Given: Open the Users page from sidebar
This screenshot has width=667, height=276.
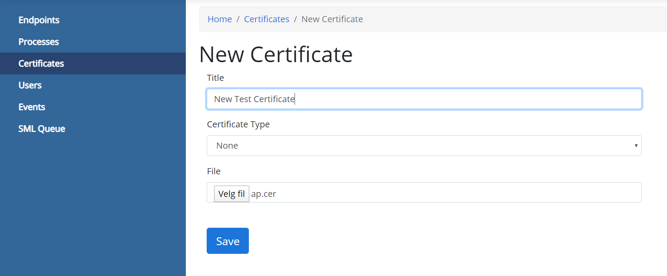Looking at the screenshot, I should click(30, 85).
